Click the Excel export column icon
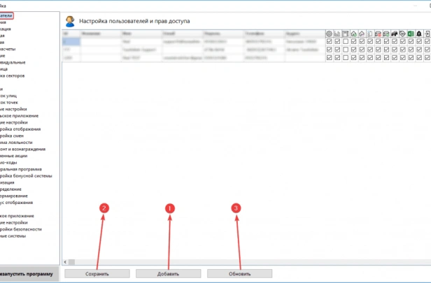 (411, 33)
